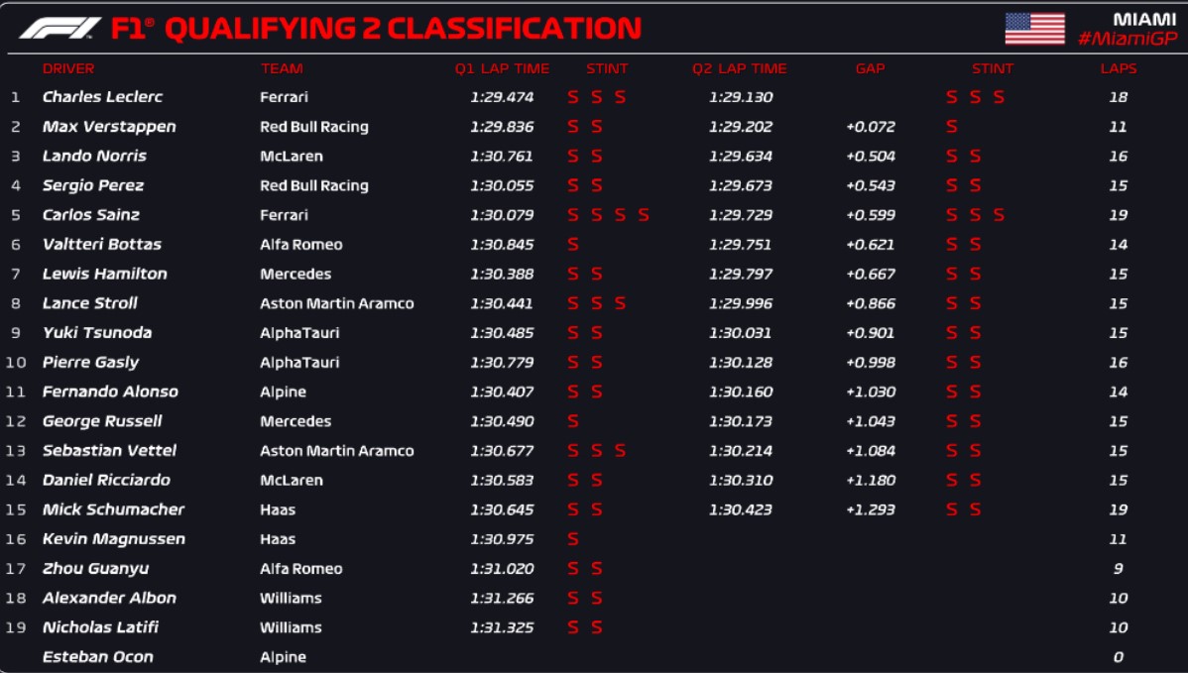
Task: Click Leclerc's Q2 lap time 1:29.130
Action: (741, 97)
